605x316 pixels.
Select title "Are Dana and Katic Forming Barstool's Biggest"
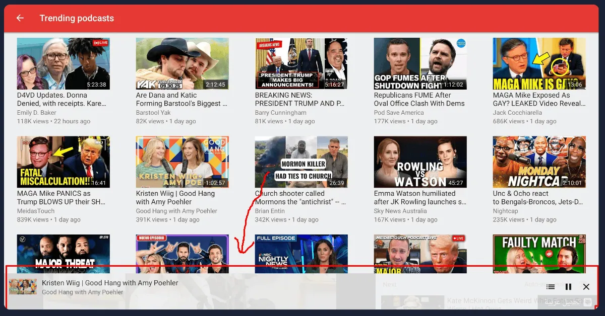pyautogui.click(x=181, y=99)
